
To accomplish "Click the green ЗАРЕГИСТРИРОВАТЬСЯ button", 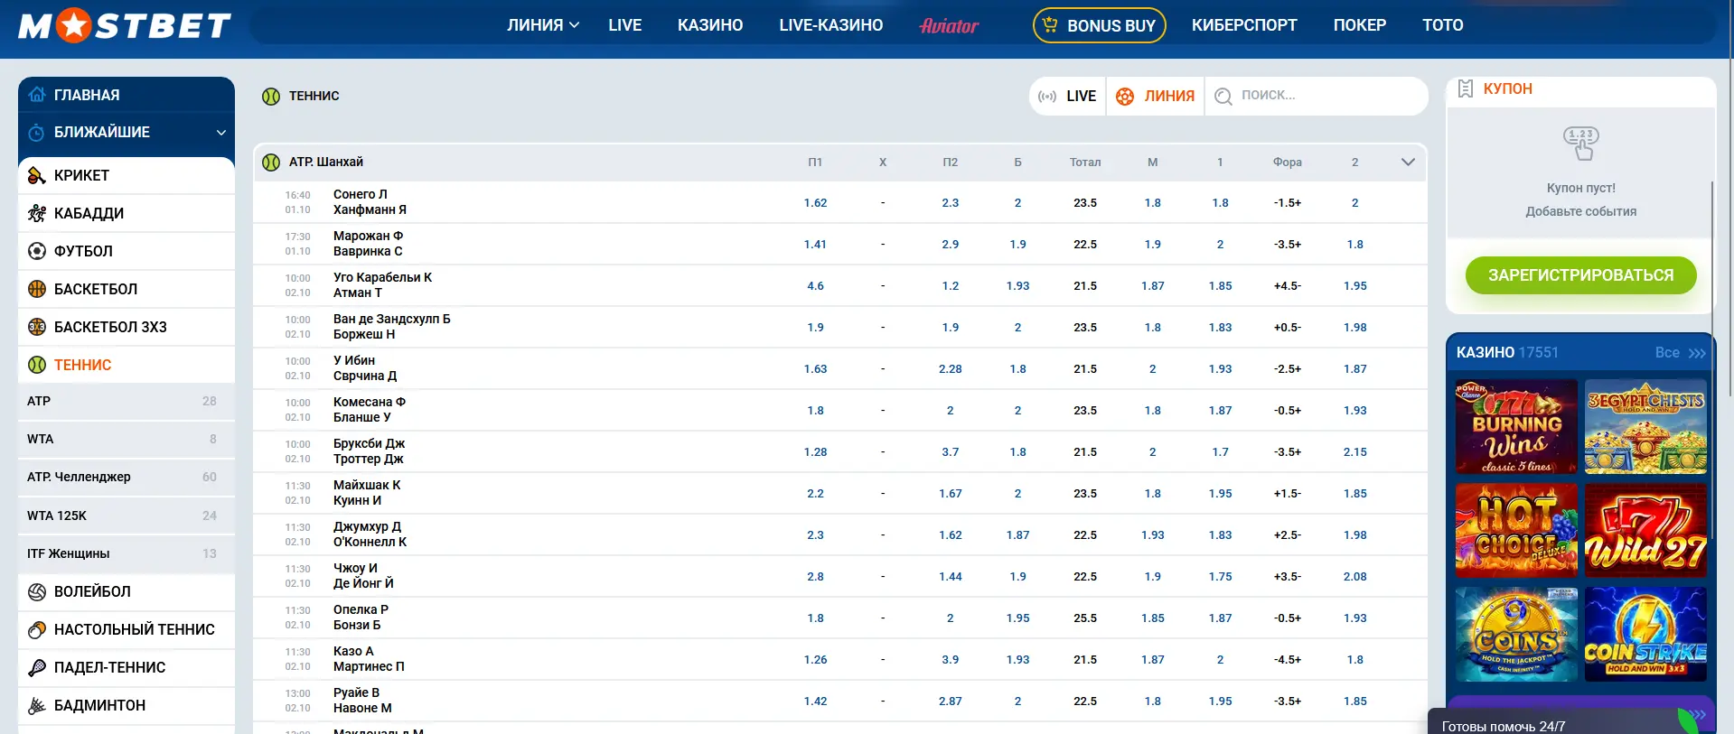I will [1581, 275].
